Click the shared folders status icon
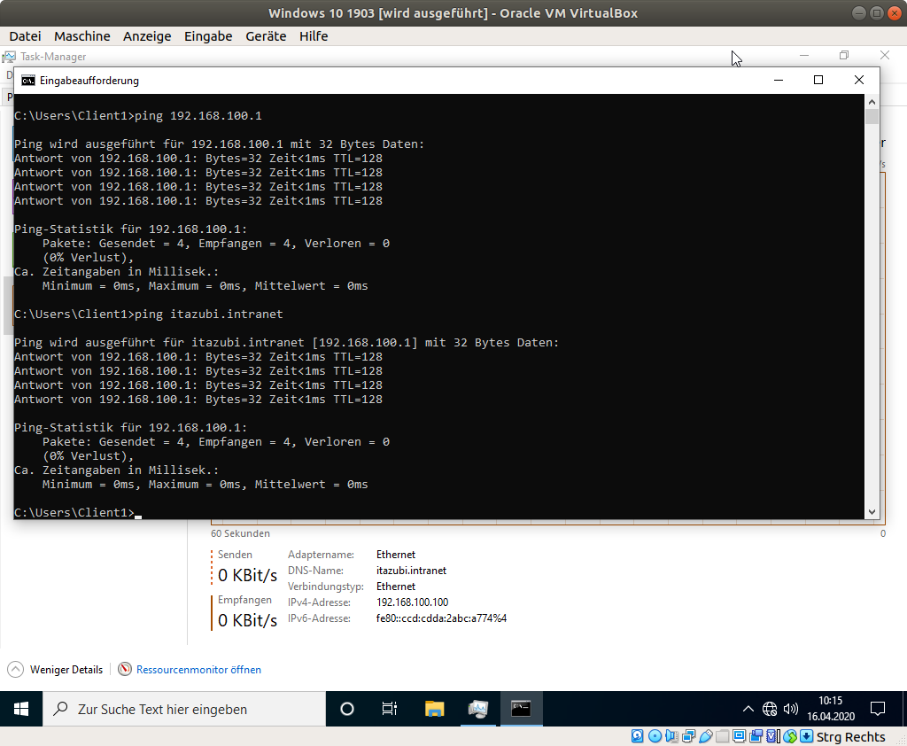The image size is (907, 746). point(723,736)
